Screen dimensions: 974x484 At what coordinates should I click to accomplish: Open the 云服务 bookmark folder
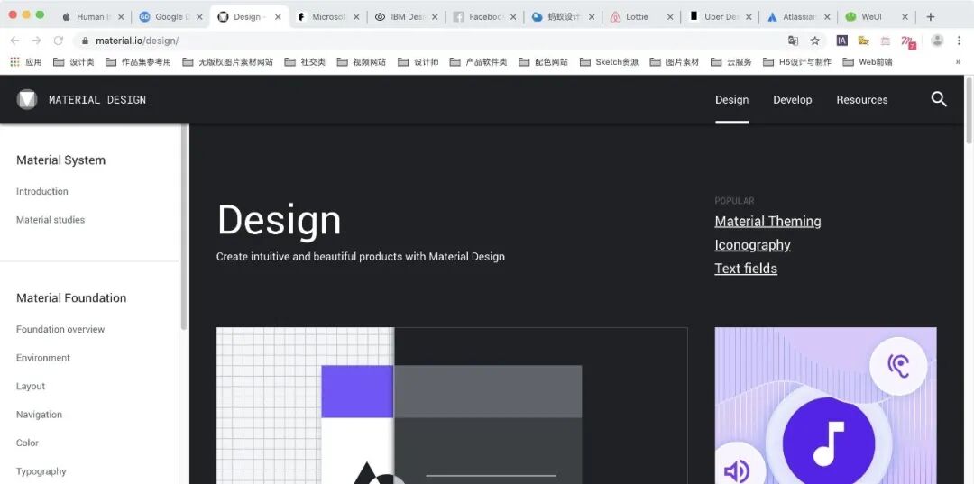pos(731,62)
